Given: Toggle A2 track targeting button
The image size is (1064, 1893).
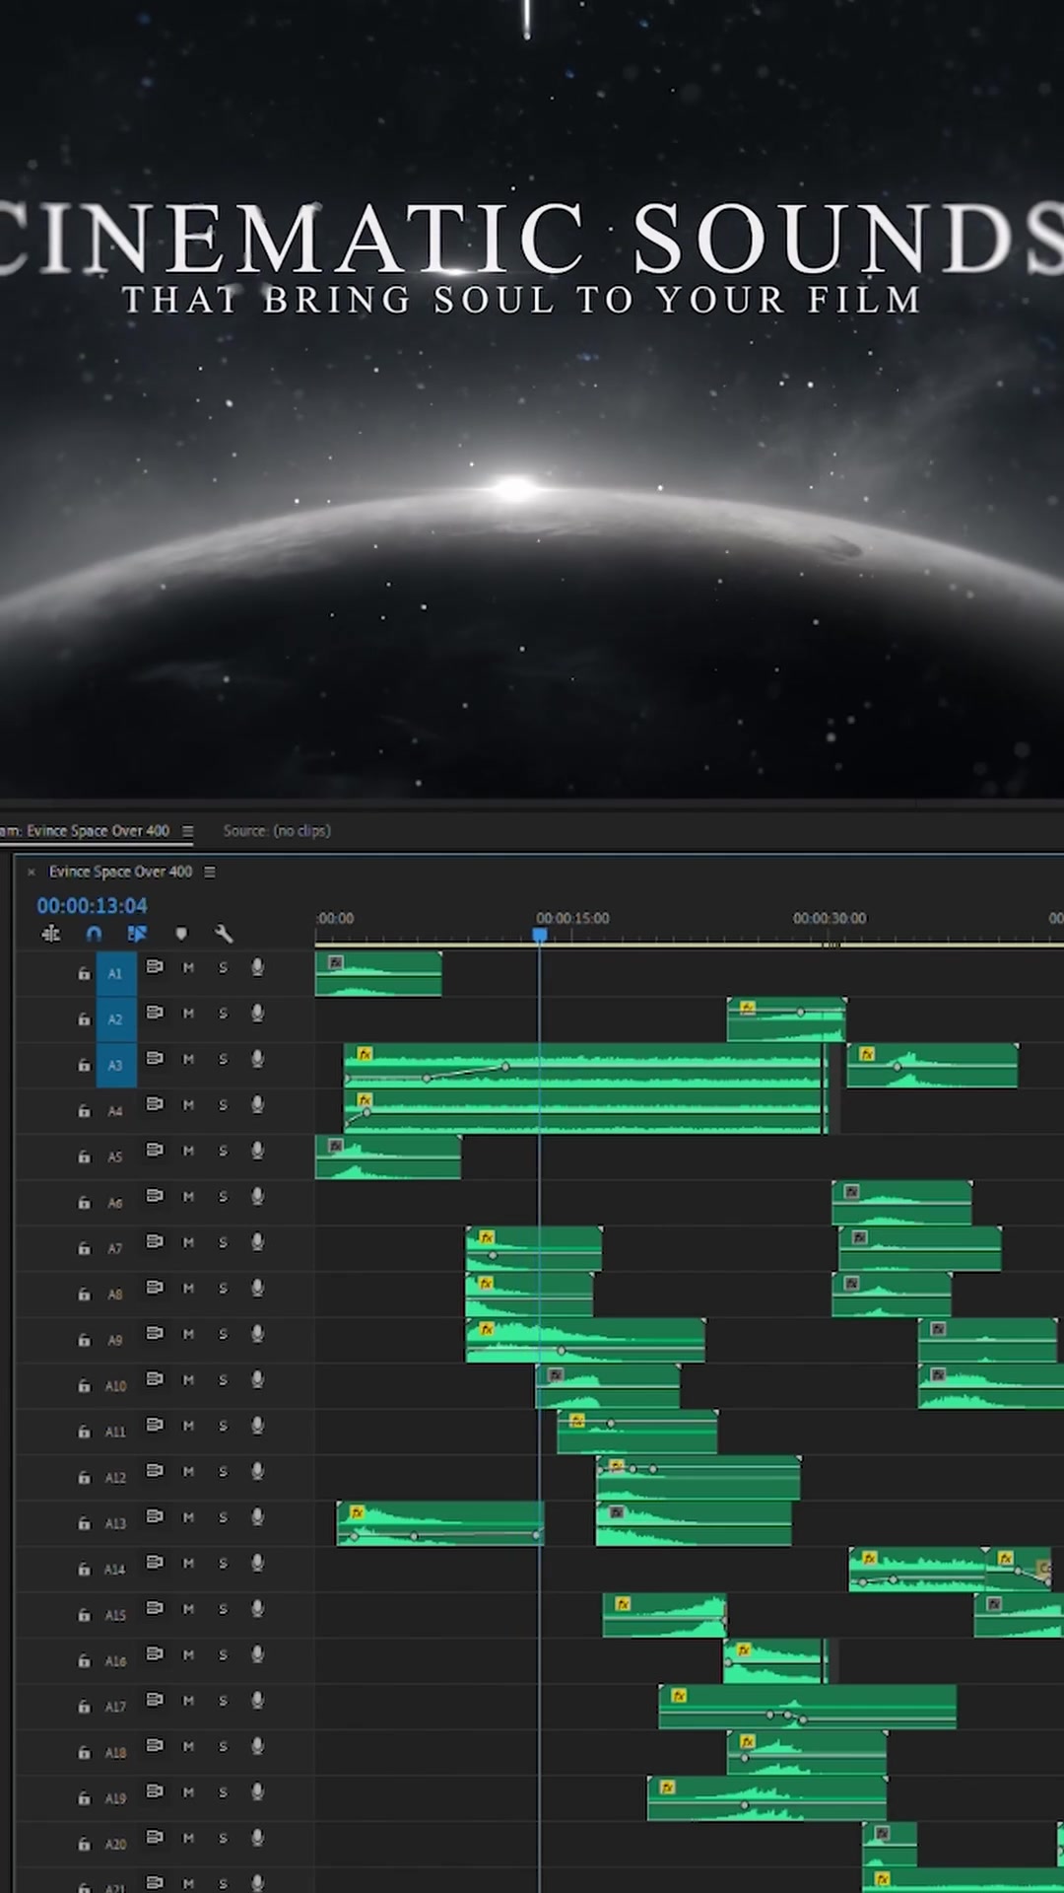Looking at the screenshot, I should point(116,1018).
